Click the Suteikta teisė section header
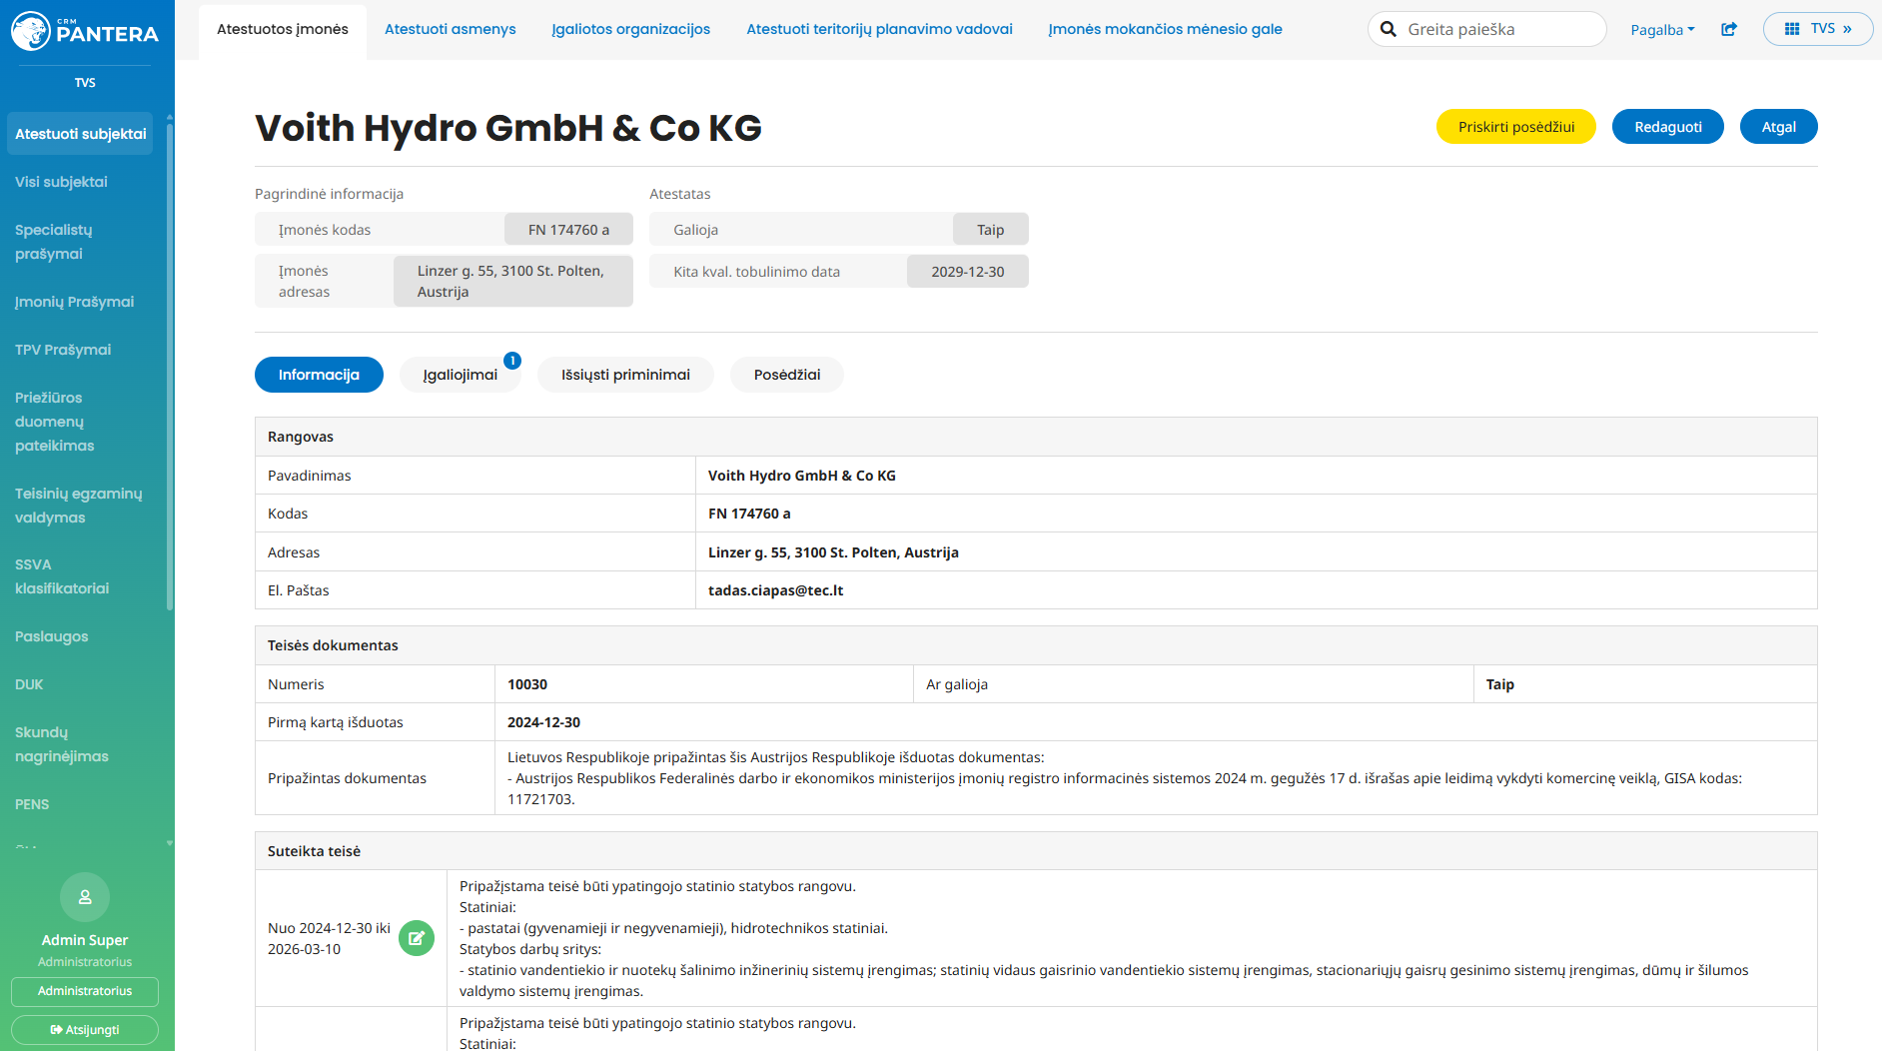 [1036, 851]
